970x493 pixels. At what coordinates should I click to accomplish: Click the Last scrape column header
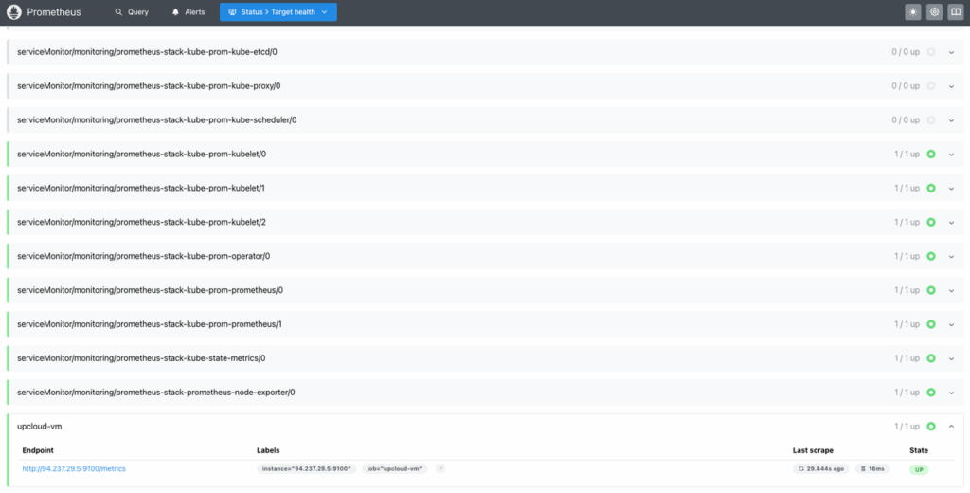pyautogui.click(x=813, y=450)
